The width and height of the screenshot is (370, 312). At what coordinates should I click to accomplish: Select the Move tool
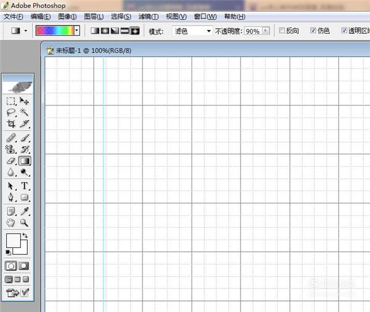point(25,101)
